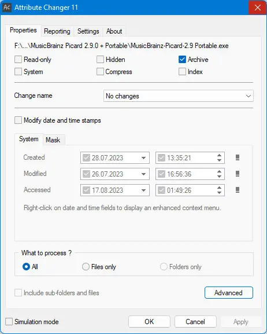
Task: Expand the Created date picker arrow
Action: click(x=143, y=158)
